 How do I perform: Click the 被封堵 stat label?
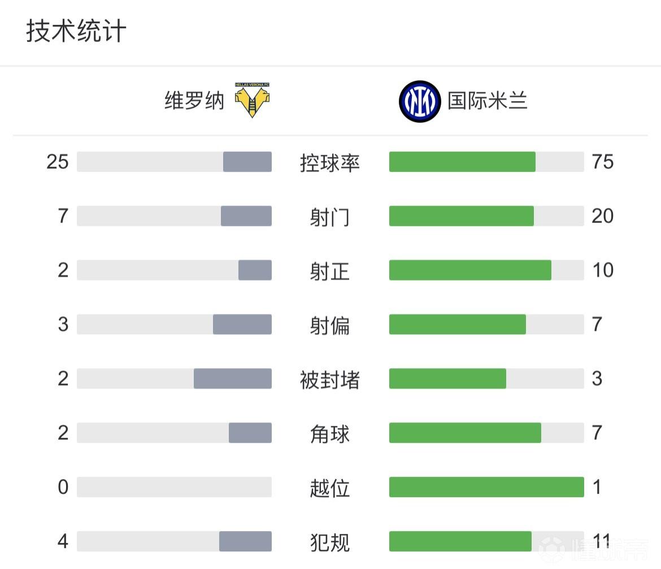tap(330, 380)
